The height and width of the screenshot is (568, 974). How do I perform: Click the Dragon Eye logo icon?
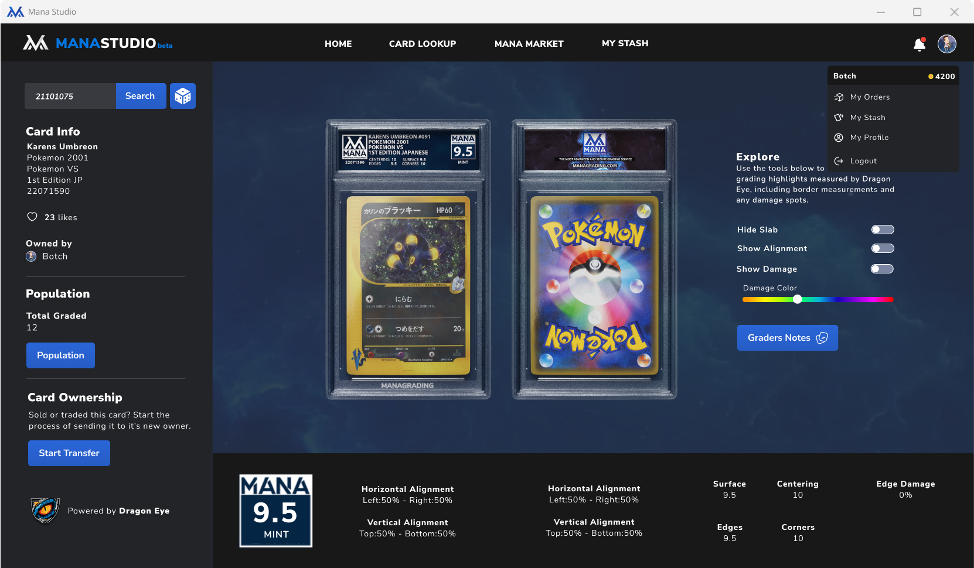45,510
